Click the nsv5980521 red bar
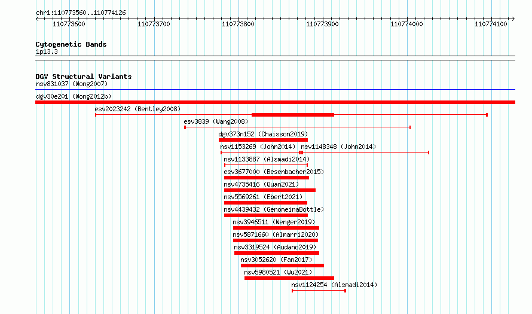 point(289,278)
